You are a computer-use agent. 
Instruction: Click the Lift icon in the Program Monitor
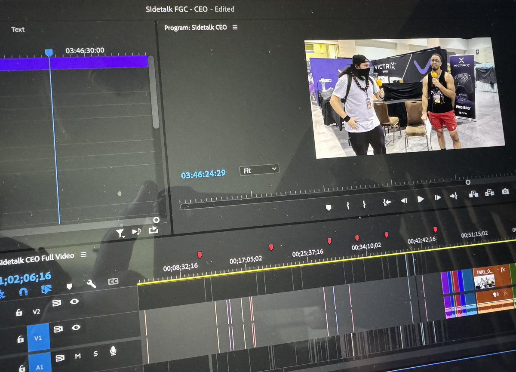coord(474,193)
